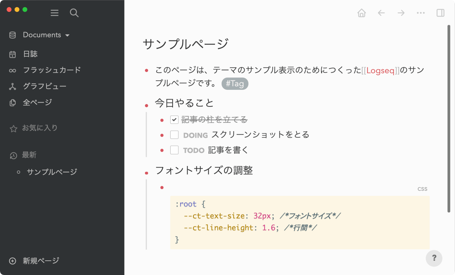Image resolution: width=455 pixels, height=275 pixels.
Task: Open help with the question mark button
Action: [434, 258]
